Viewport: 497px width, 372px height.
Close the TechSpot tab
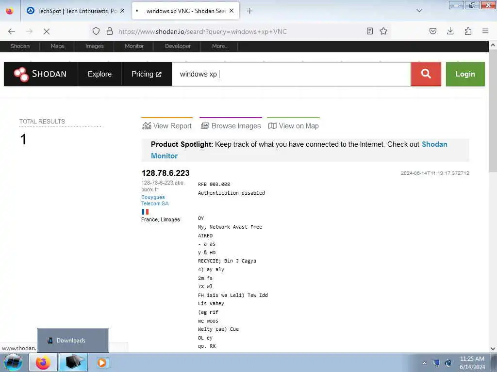pos(122,11)
